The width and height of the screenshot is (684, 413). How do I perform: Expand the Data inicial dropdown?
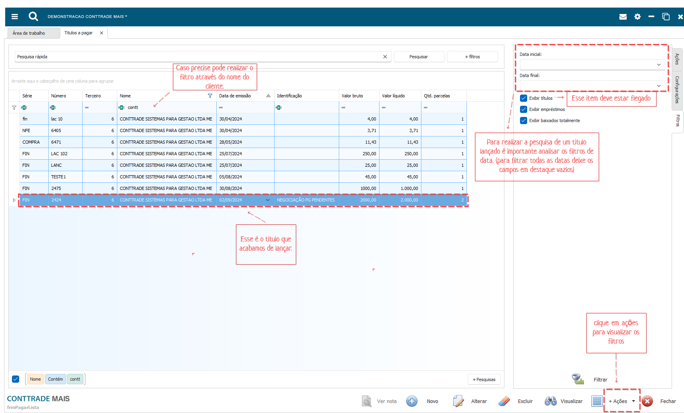coord(658,65)
